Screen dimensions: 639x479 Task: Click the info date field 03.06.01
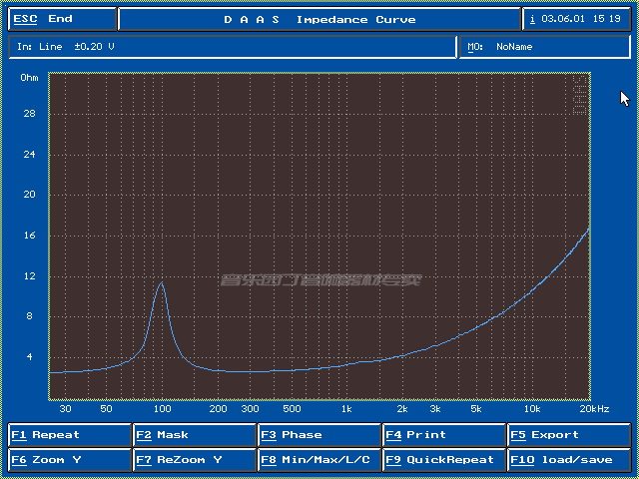576,19
